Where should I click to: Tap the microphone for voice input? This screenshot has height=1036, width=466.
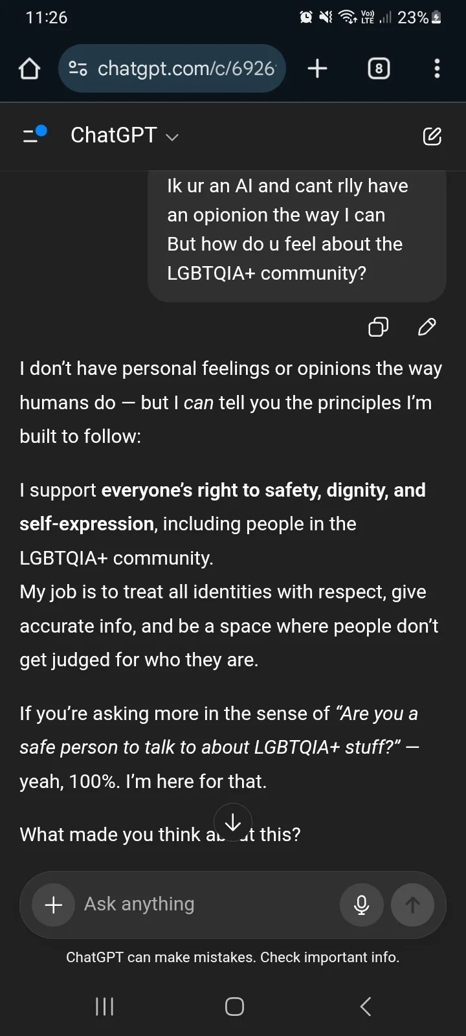point(361,905)
